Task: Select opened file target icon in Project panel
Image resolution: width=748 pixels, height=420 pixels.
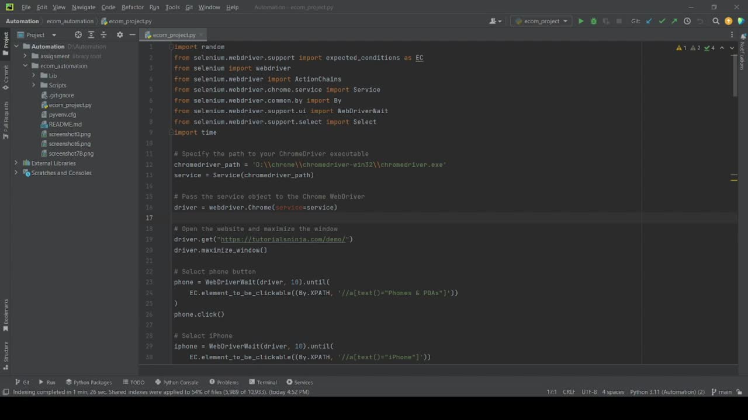Action: [78, 35]
